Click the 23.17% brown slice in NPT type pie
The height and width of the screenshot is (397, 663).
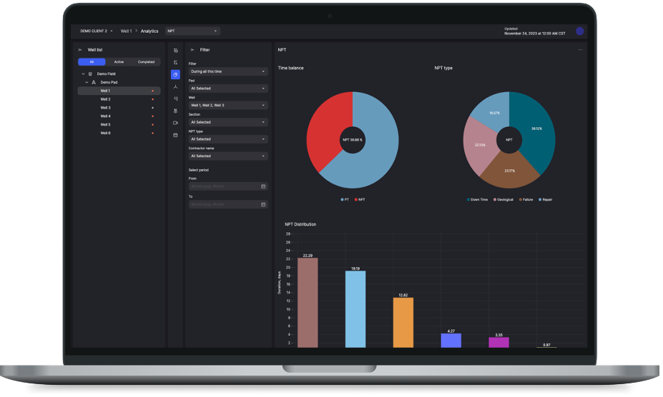click(509, 171)
